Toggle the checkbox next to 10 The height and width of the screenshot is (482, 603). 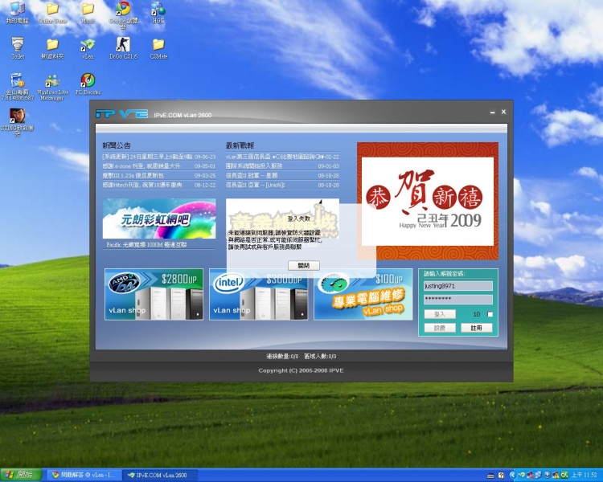click(490, 314)
